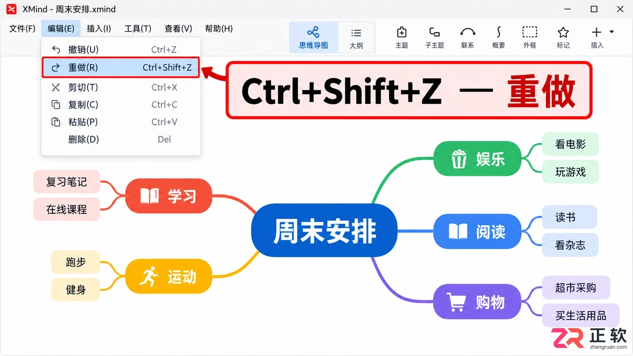The width and height of the screenshot is (633, 356).
Task: Switch to 大纲 outline view
Action: pyautogui.click(x=356, y=37)
